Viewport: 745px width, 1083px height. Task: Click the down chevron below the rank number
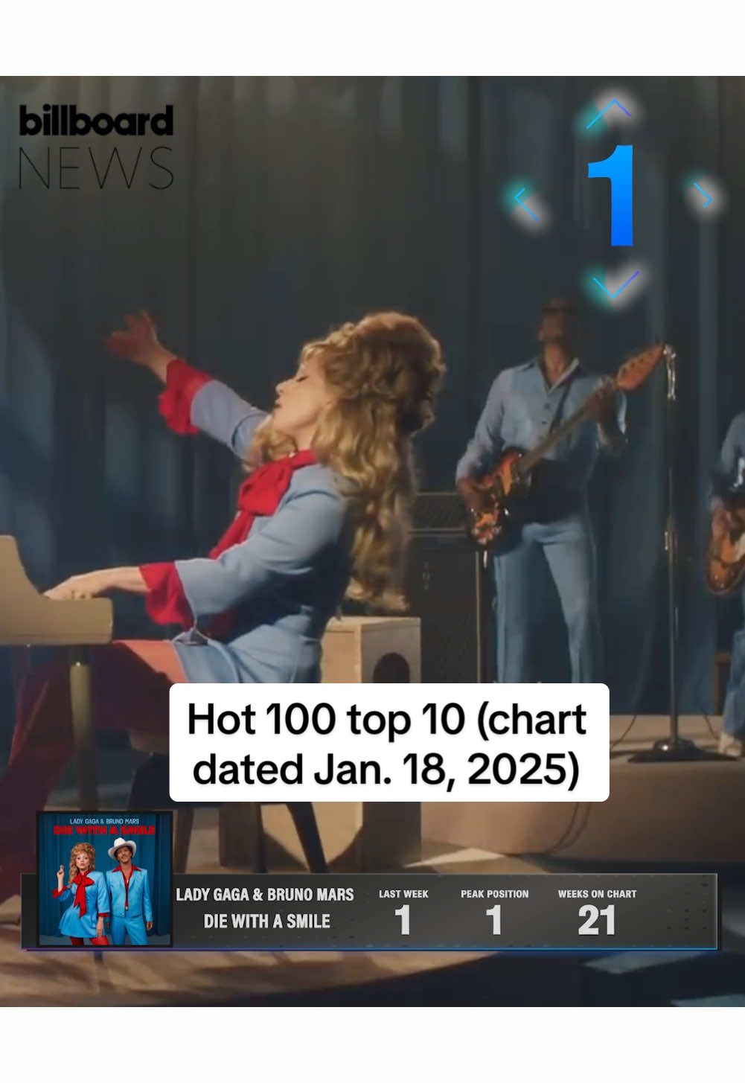[615, 284]
